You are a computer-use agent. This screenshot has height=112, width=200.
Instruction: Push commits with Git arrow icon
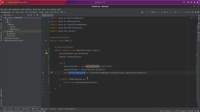tap(184, 12)
